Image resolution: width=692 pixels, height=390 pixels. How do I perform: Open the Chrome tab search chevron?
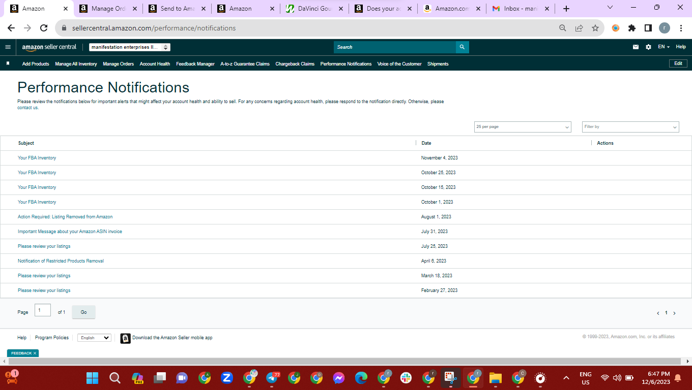coord(611,8)
